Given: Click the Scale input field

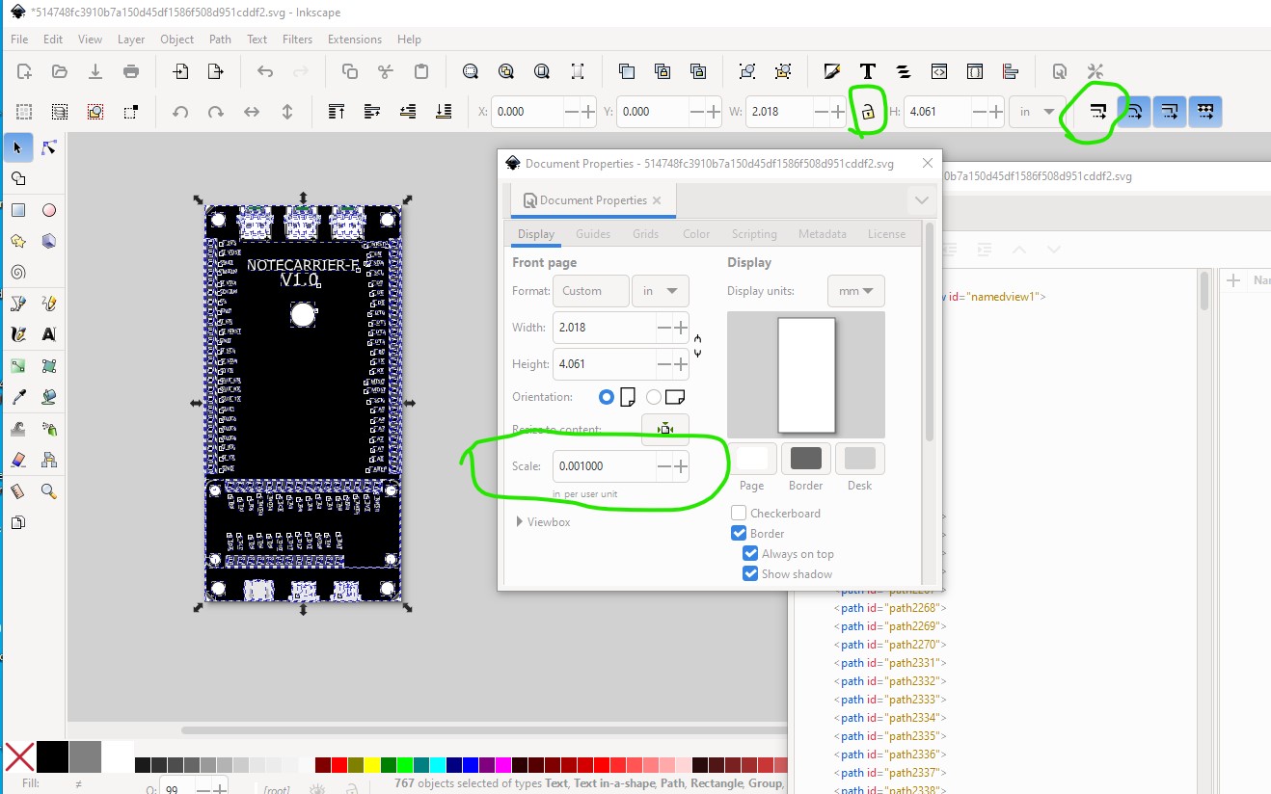Looking at the screenshot, I should [x=604, y=466].
